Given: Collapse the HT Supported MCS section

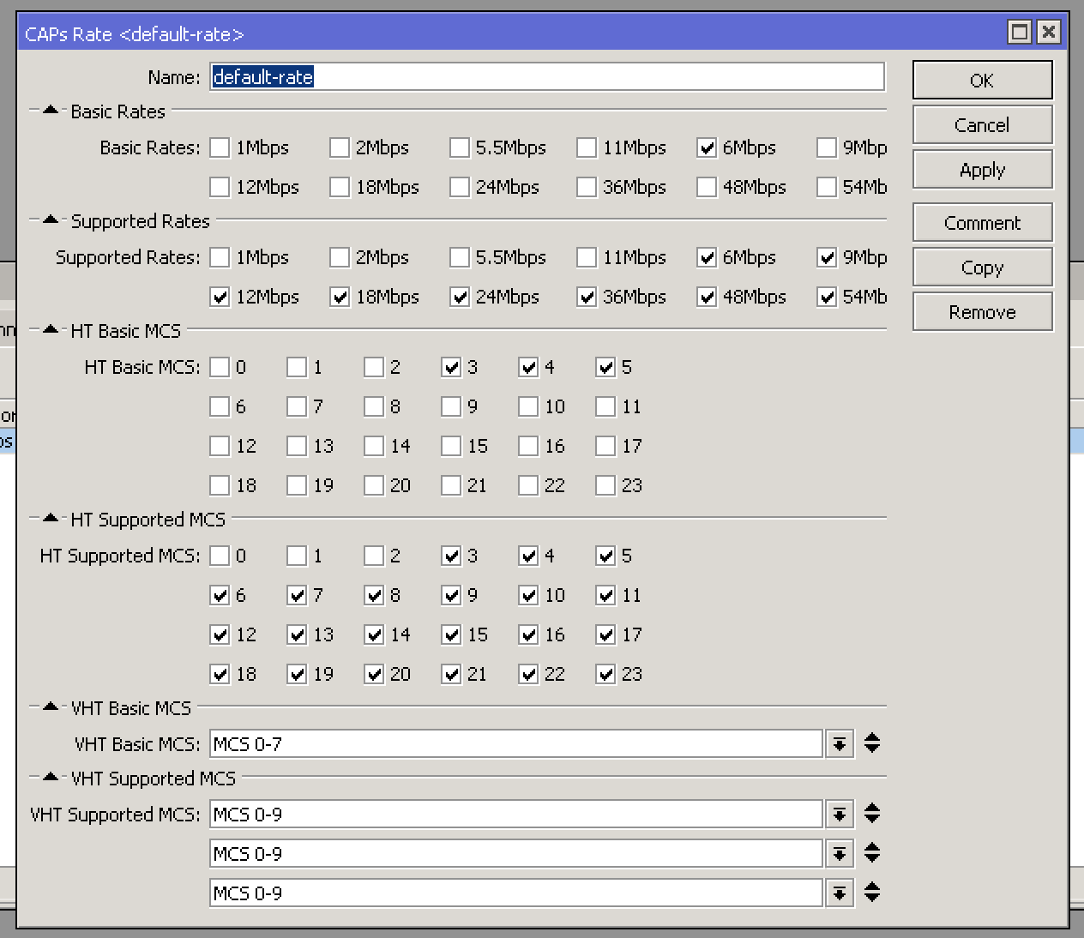Looking at the screenshot, I should pyautogui.click(x=49, y=519).
